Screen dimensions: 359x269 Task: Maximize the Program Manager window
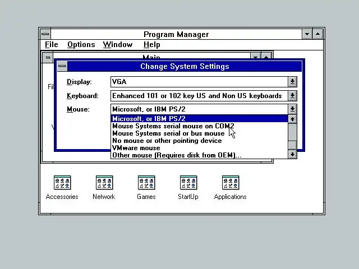[x=318, y=34]
